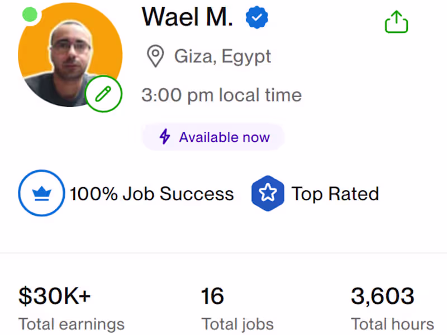
Task: Click the 100% Job Success label
Action: point(151,194)
